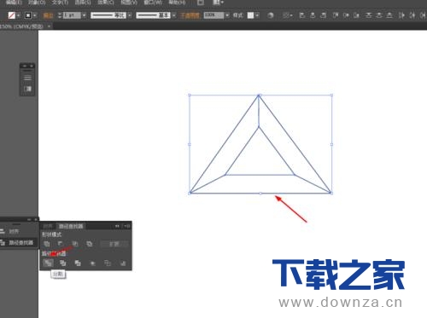The height and width of the screenshot is (318, 427).
Task: Click Horizontal Align Right icon
Action: 323,15
